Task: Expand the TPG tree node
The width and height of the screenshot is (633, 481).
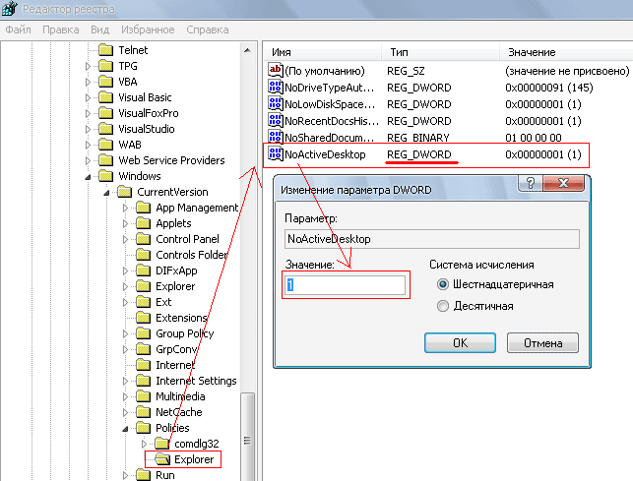Action: [88, 66]
